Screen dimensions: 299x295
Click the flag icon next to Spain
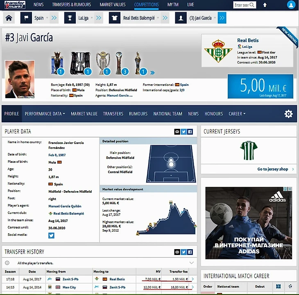tap(26, 18)
